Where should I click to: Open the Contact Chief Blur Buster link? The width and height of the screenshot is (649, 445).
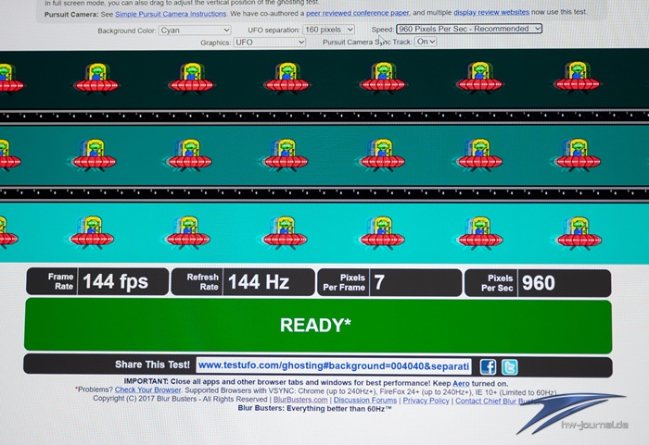click(x=496, y=401)
